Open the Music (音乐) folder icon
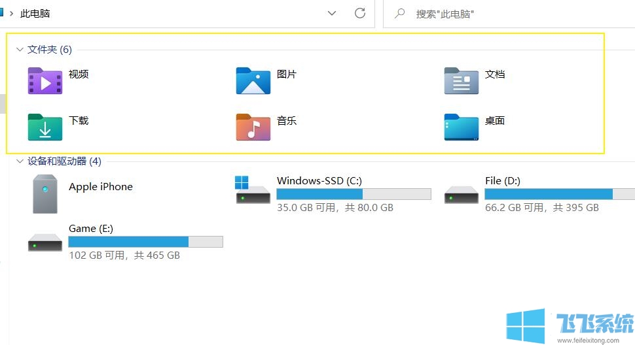635x345 pixels. click(x=253, y=127)
